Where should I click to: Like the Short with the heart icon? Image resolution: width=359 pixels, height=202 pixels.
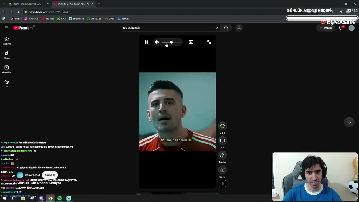[222, 126]
